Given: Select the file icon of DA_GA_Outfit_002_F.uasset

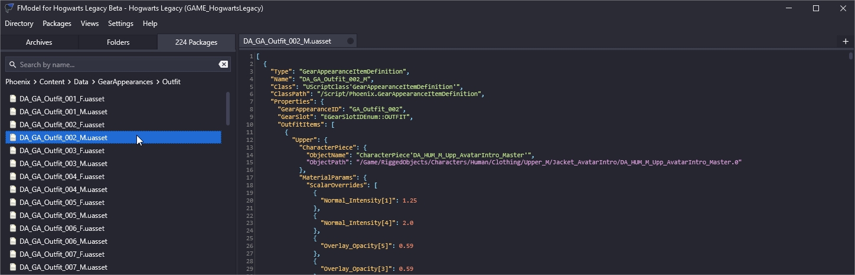Looking at the screenshot, I should tap(12, 125).
